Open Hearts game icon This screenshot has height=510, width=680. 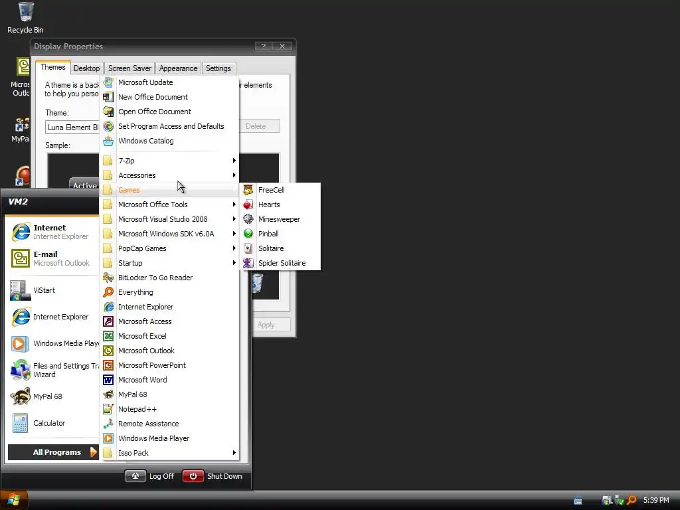248,205
